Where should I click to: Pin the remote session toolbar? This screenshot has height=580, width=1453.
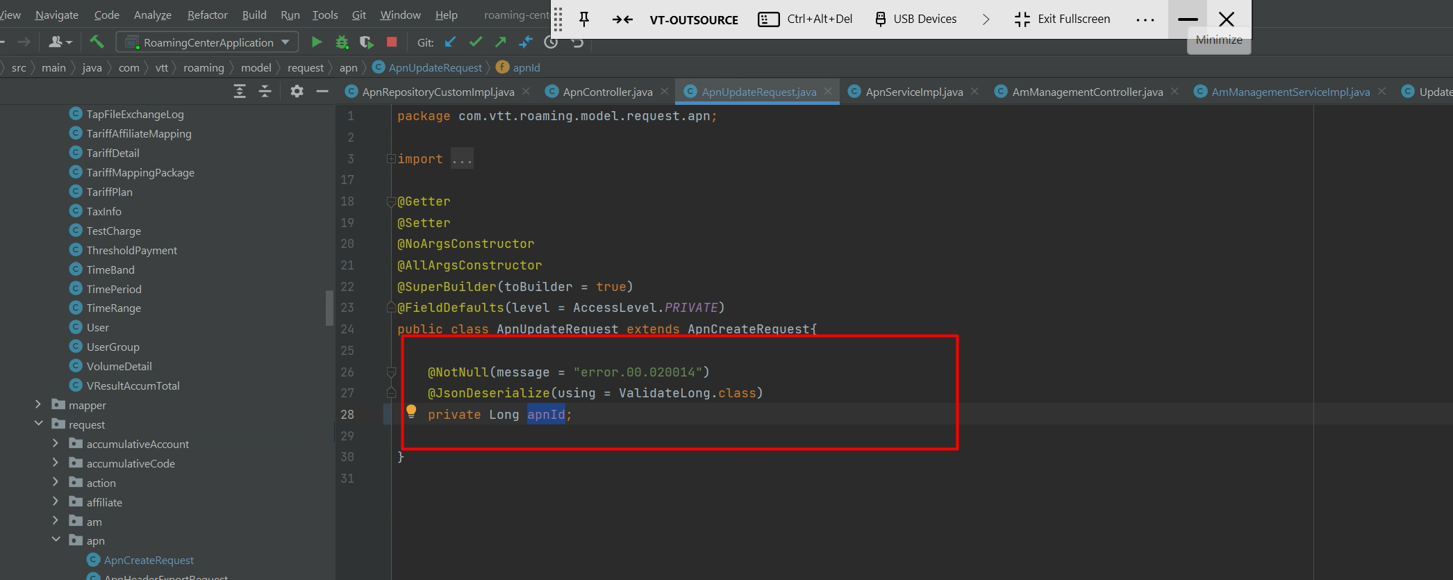[x=584, y=19]
